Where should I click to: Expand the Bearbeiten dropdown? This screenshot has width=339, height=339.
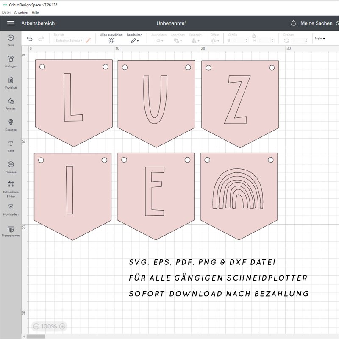pyautogui.click(x=134, y=40)
